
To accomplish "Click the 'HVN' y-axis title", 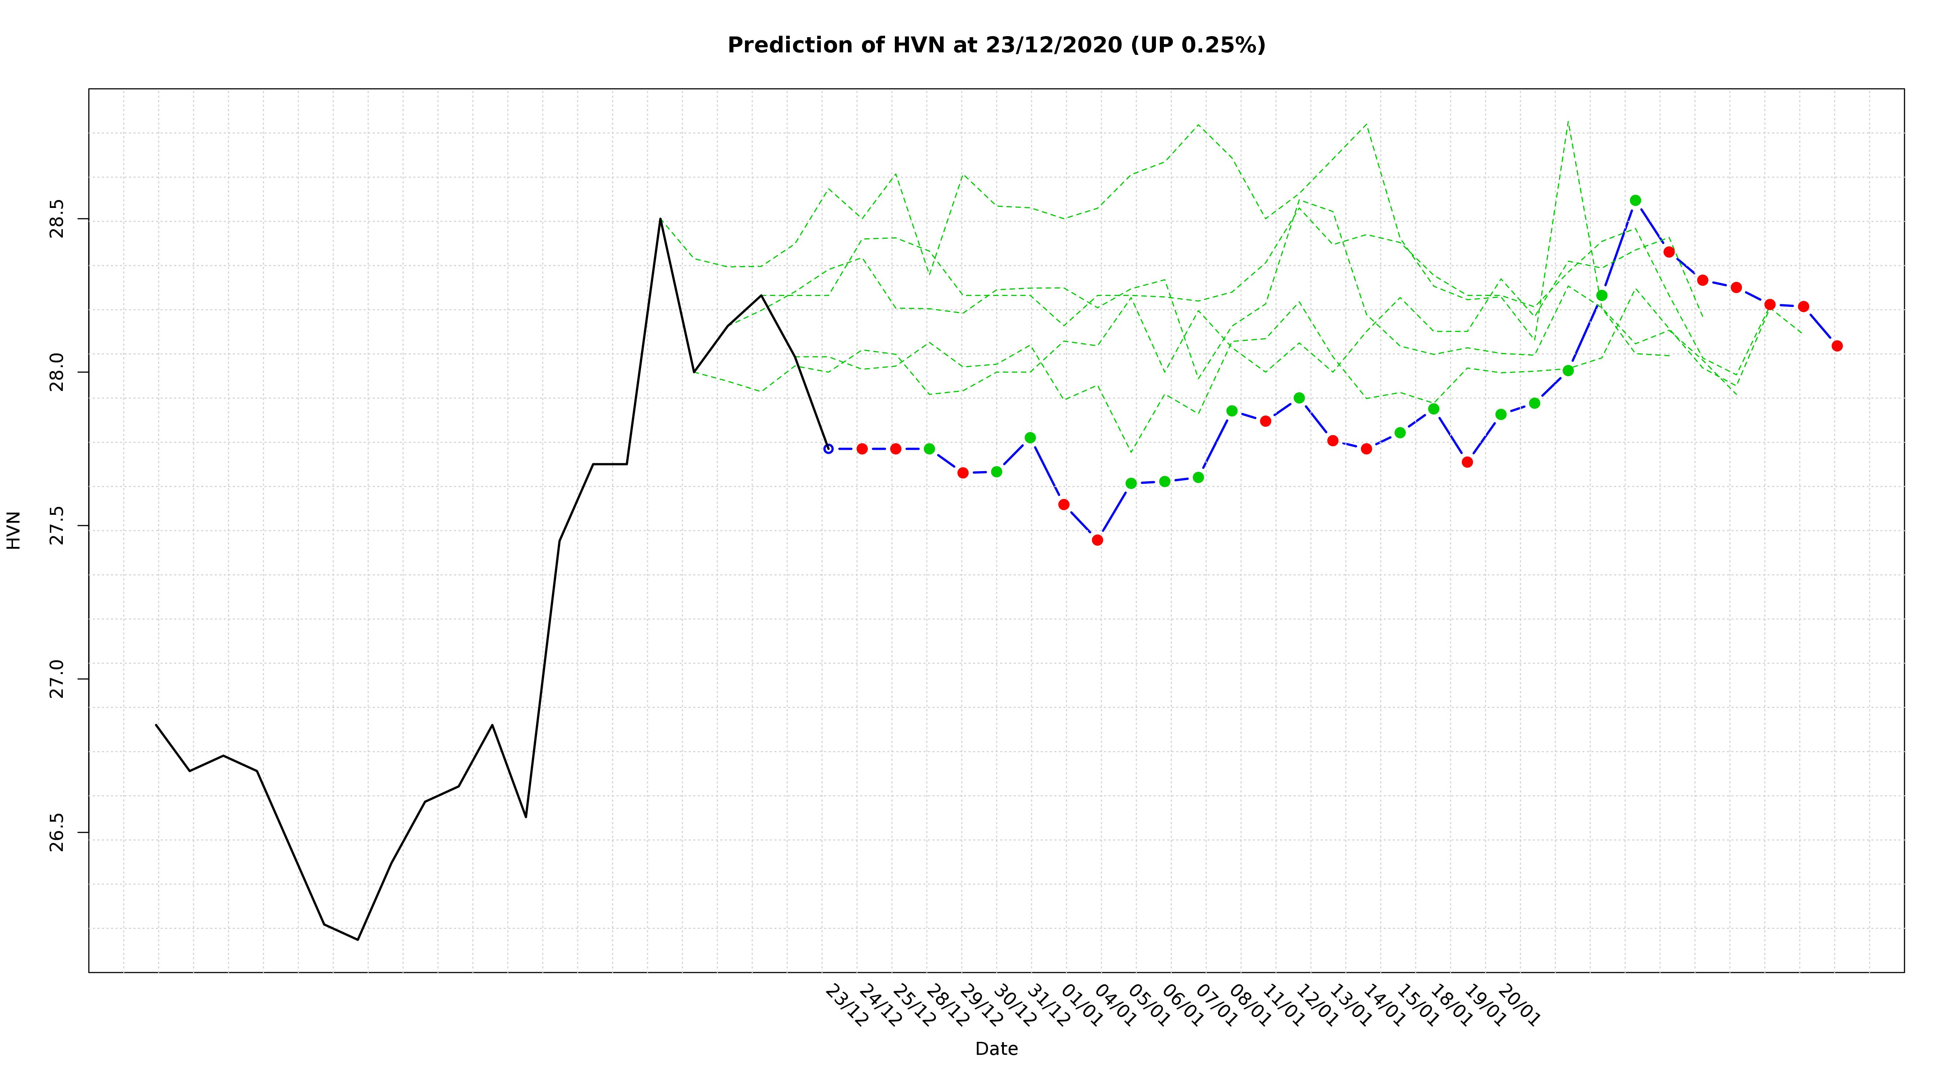I will point(14,530).
